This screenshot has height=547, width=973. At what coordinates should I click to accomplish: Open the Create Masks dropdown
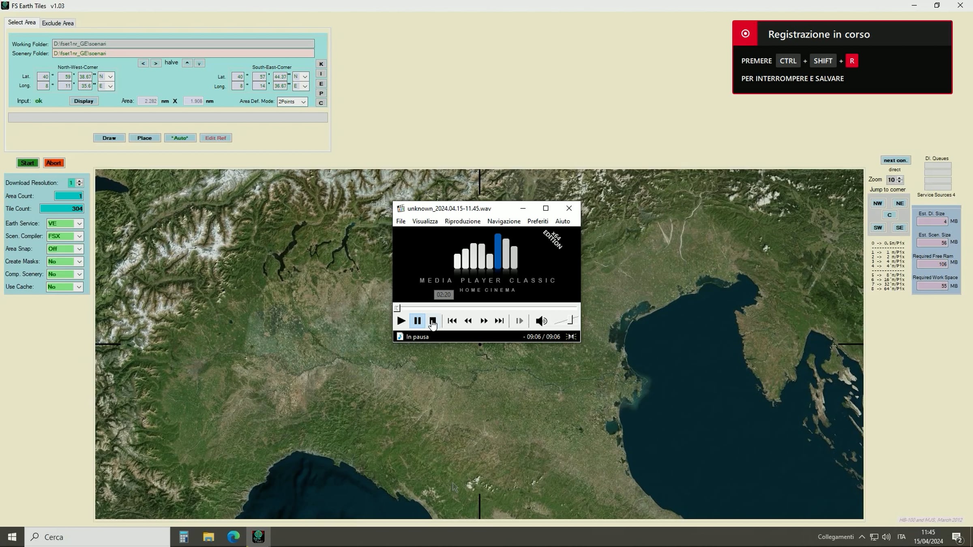[79, 262]
